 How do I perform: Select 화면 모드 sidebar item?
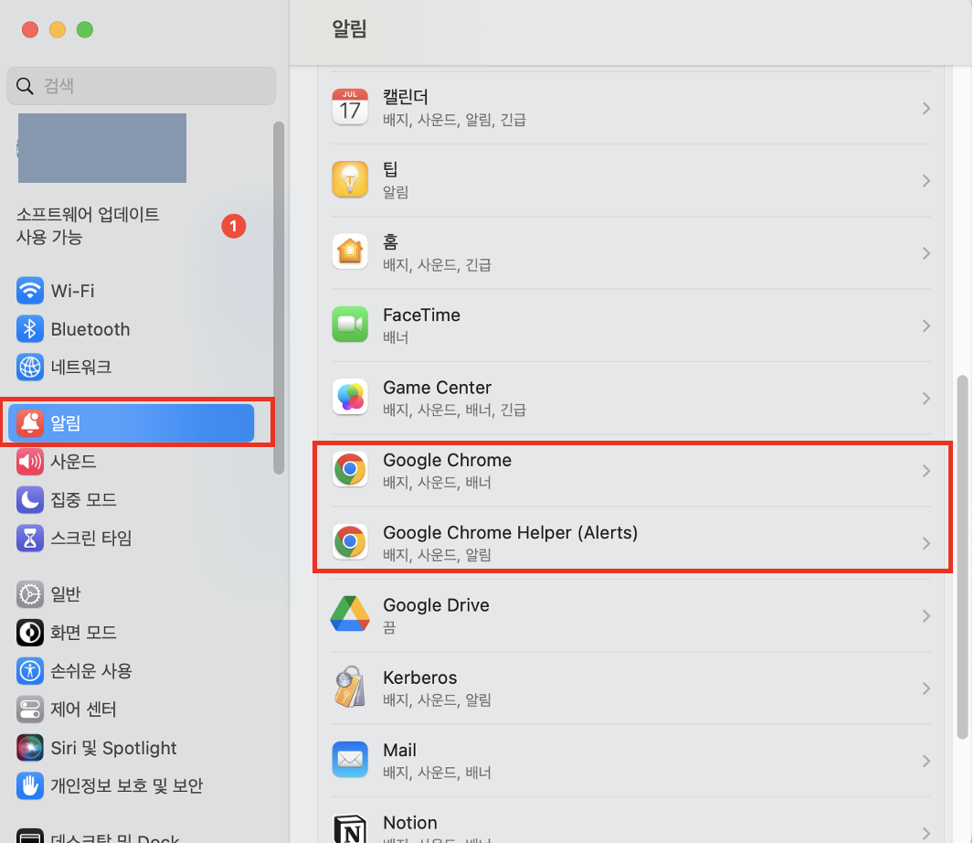pyautogui.click(x=131, y=633)
